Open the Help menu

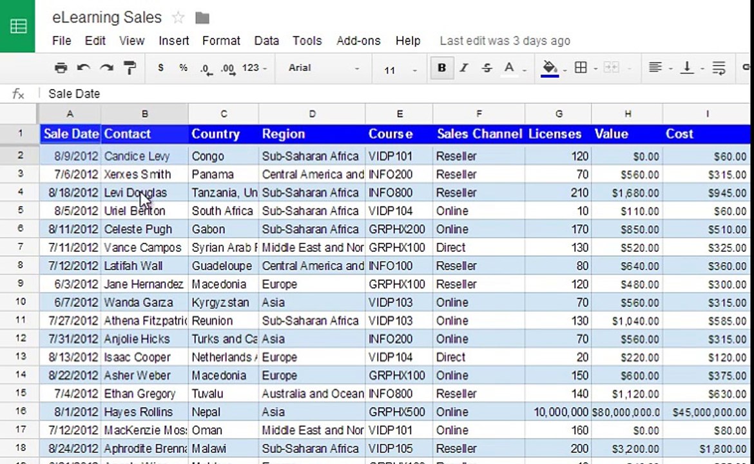pos(408,41)
